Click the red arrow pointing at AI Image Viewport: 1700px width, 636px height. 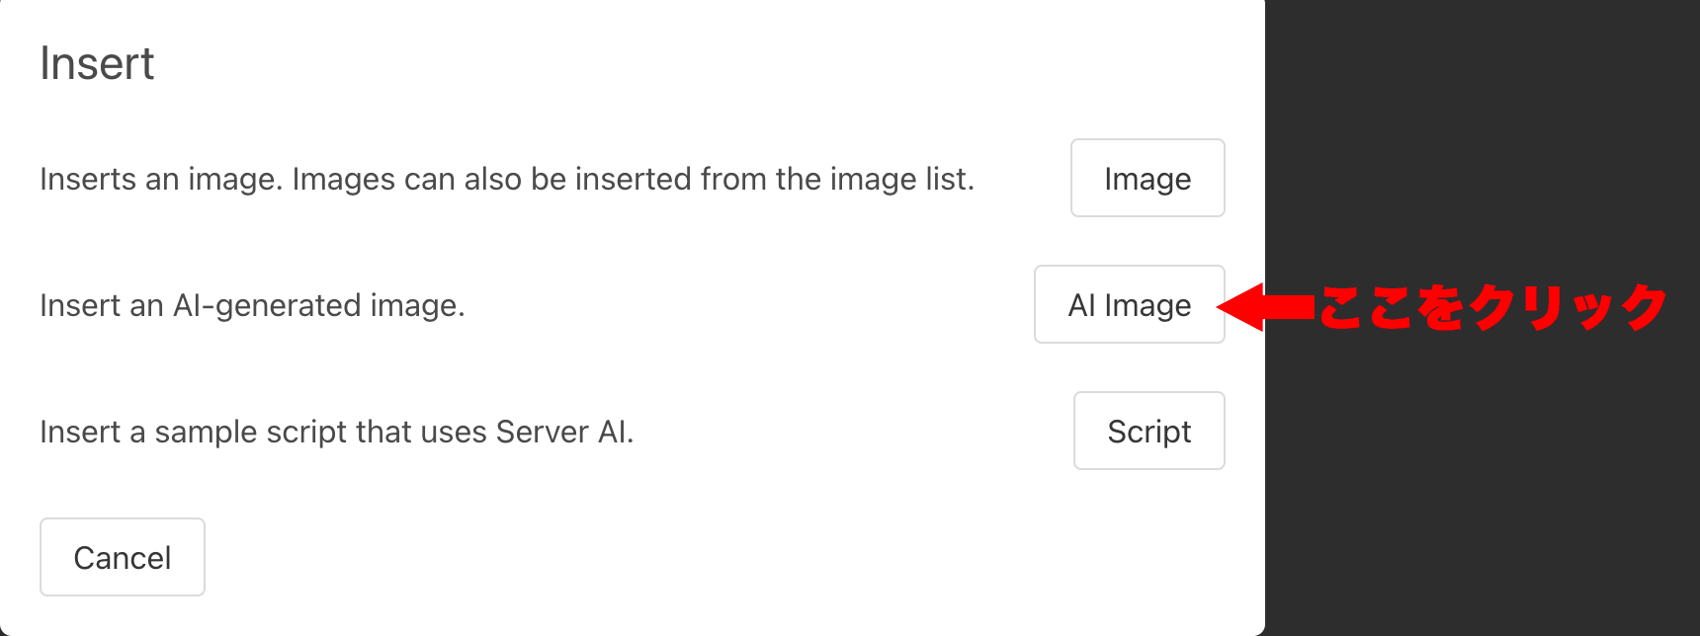(x=1265, y=307)
